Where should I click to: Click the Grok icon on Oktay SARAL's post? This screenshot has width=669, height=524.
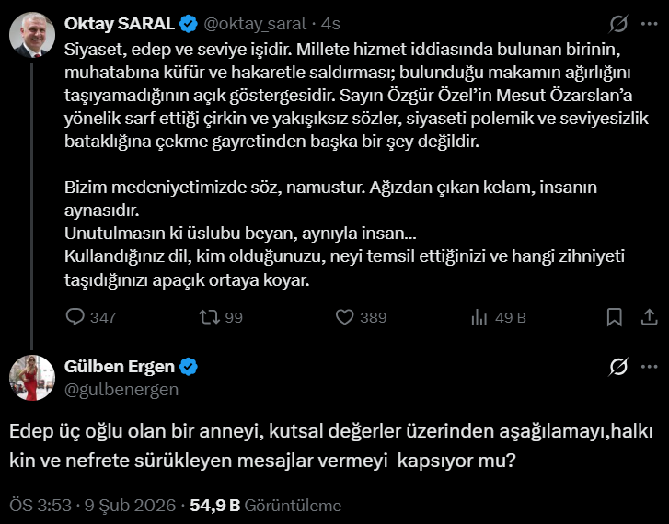618,23
